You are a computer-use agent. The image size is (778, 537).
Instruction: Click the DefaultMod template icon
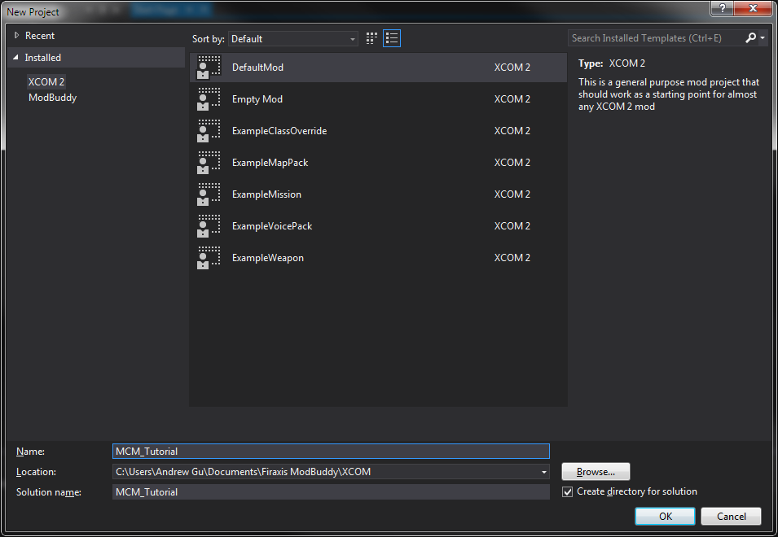[x=209, y=68]
